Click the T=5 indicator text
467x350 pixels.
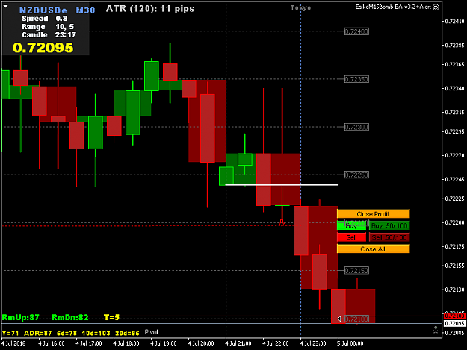click(111, 317)
